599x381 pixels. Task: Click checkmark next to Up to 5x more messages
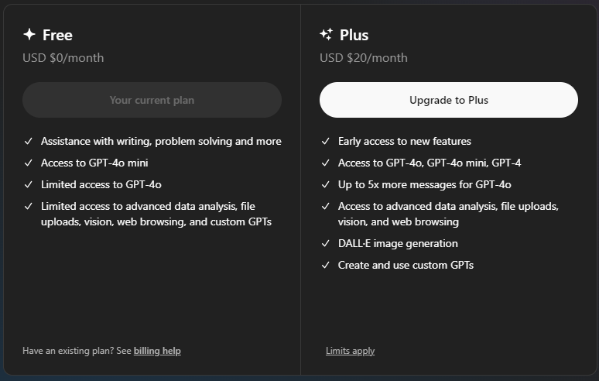pyautogui.click(x=326, y=184)
